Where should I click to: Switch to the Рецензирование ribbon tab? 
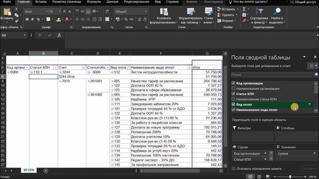pyautogui.click(x=136, y=2)
